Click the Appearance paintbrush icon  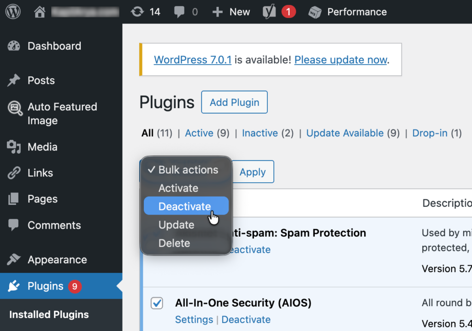(14, 259)
